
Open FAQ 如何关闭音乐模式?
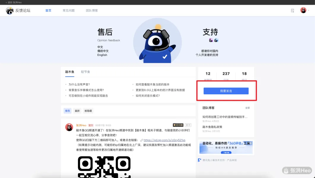point(148,96)
